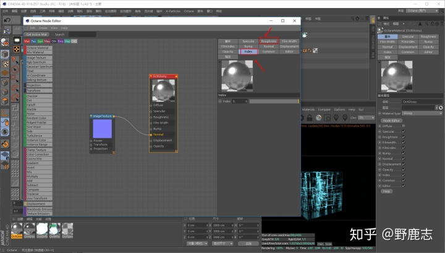Image resolution: width=445 pixels, height=253 pixels.
Task: Click the Node Editor button in attributes
Action: click(391, 120)
